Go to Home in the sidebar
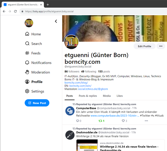This screenshot has width=167, height=151. tap(33, 34)
